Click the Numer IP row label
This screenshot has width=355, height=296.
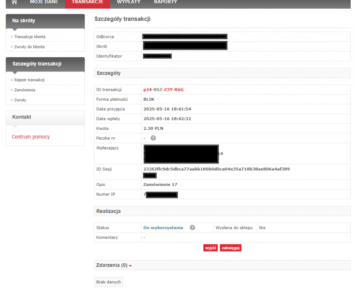(106, 195)
